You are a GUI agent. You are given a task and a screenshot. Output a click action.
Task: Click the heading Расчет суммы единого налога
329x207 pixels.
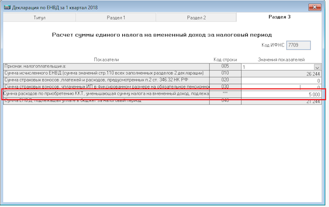pyautogui.click(x=162, y=35)
